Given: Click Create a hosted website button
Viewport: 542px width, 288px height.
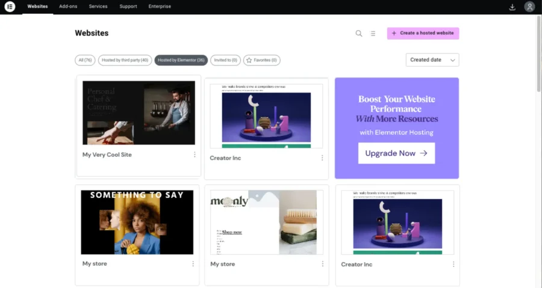Looking at the screenshot, I should click(423, 34).
